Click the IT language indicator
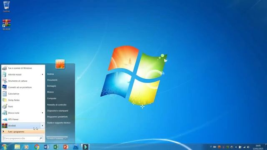Viewport: 267px width, 150px height. pos(211,147)
